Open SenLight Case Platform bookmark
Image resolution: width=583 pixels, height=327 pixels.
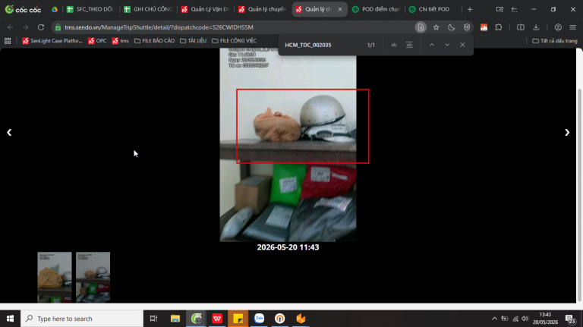coord(52,41)
